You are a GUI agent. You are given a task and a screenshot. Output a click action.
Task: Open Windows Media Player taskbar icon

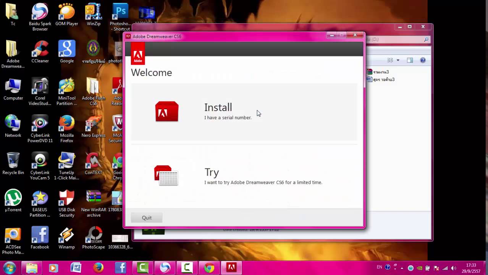coord(53,268)
